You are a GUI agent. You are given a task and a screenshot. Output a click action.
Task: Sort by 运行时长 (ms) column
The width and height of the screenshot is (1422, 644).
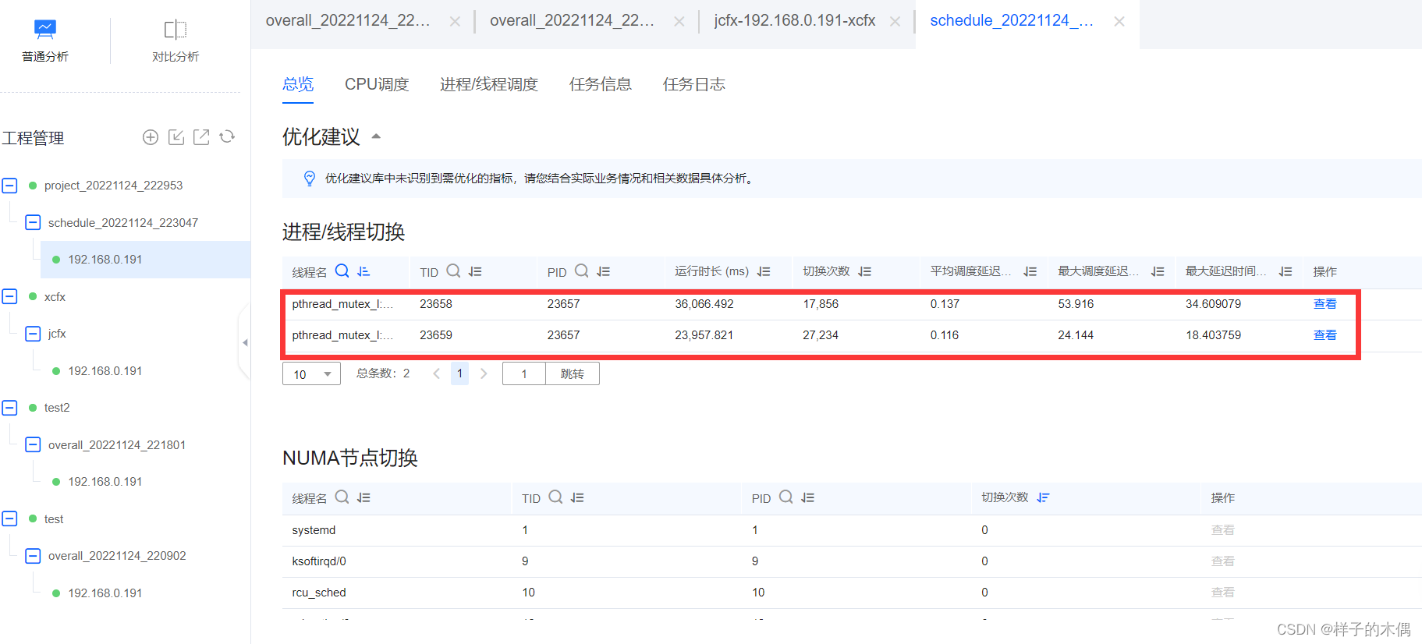tap(764, 271)
